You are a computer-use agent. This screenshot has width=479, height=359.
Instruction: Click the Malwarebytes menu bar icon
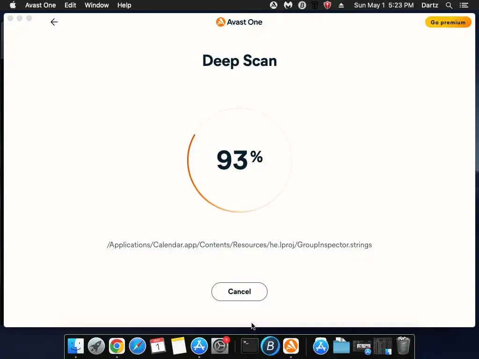pyautogui.click(x=288, y=5)
